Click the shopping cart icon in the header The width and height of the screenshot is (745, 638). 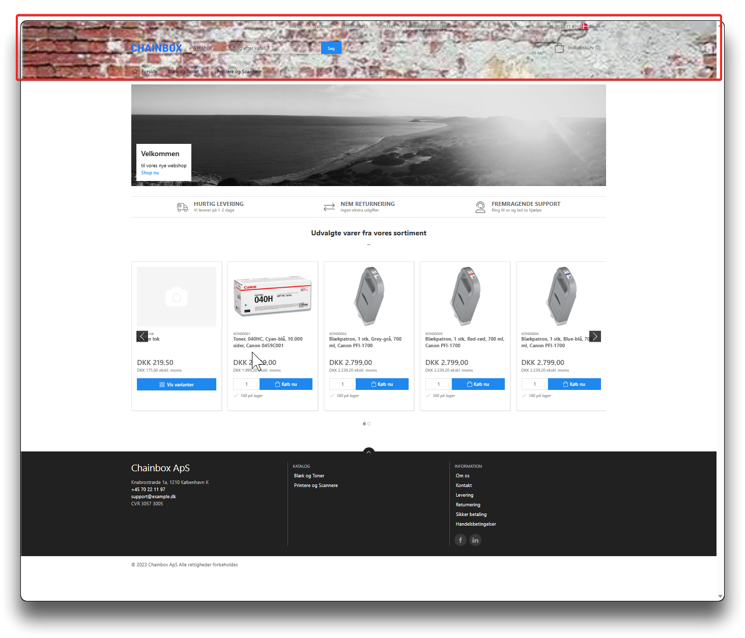[559, 48]
